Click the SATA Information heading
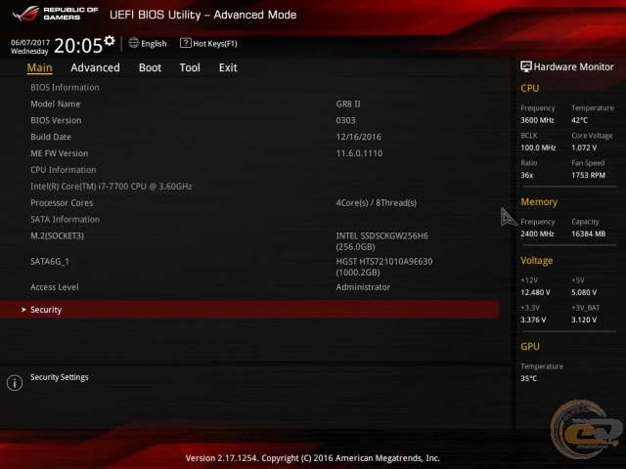This screenshot has height=469, width=626. click(x=66, y=219)
